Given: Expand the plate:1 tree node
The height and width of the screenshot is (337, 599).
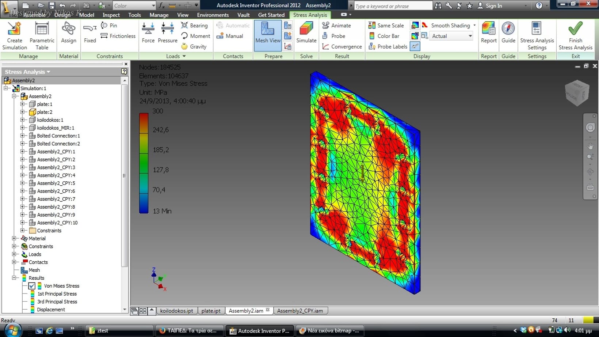Looking at the screenshot, I should (x=23, y=104).
